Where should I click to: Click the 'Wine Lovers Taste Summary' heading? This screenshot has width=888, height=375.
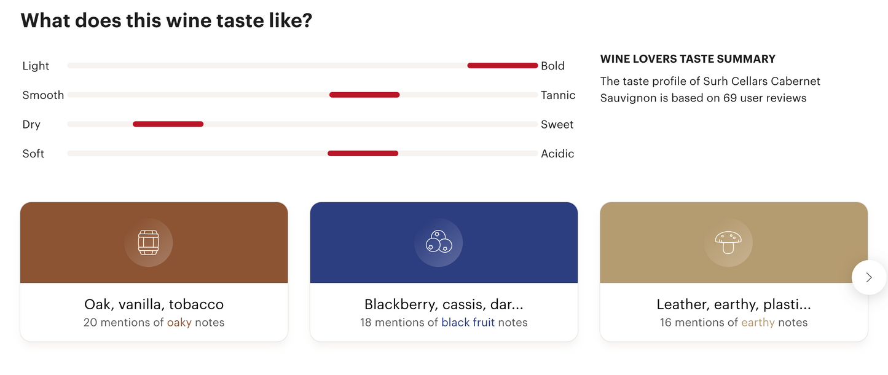(x=688, y=59)
